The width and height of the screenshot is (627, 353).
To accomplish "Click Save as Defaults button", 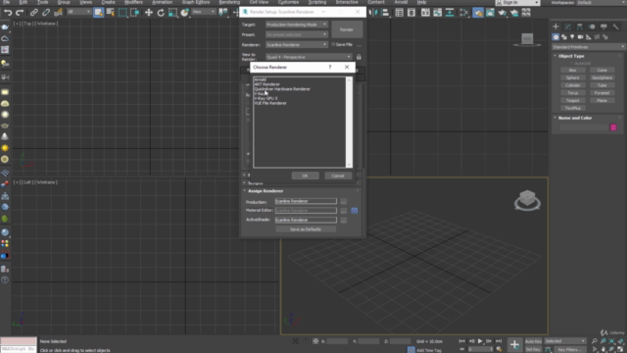I will point(306,229).
